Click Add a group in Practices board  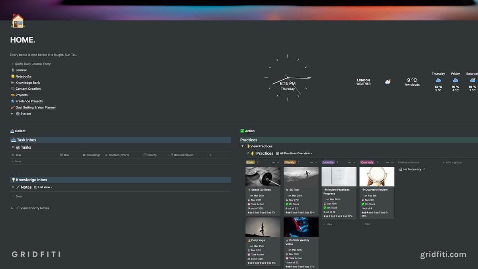tap(452, 163)
